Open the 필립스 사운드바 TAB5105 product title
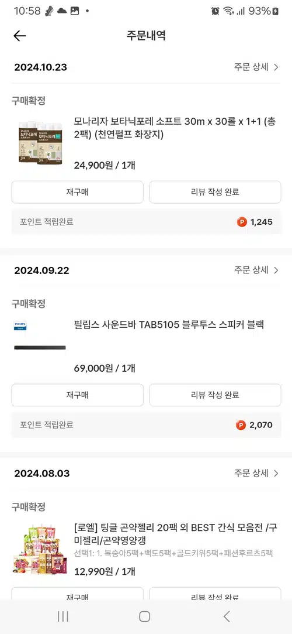The width and height of the screenshot is (292, 634). pos(169,325)
